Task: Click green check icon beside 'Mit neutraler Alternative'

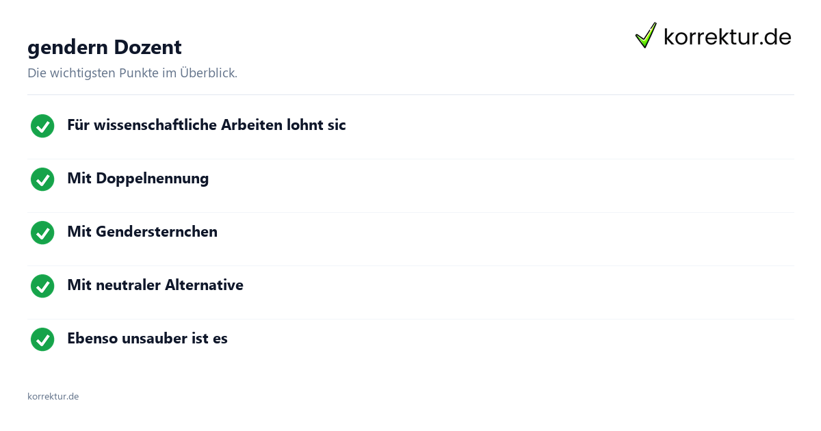Action: [x=42, y=286]
